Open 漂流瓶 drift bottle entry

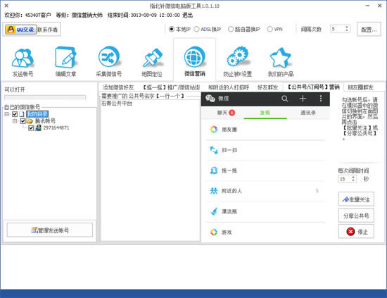(x=265, y=211)
